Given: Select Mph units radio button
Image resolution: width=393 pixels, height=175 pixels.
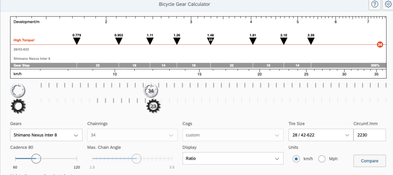Looking at the screenshot, I should [322, 159].
